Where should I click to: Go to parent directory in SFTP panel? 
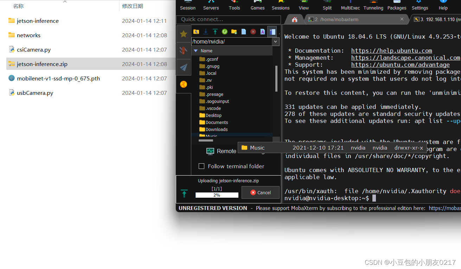tap(196, 32)
